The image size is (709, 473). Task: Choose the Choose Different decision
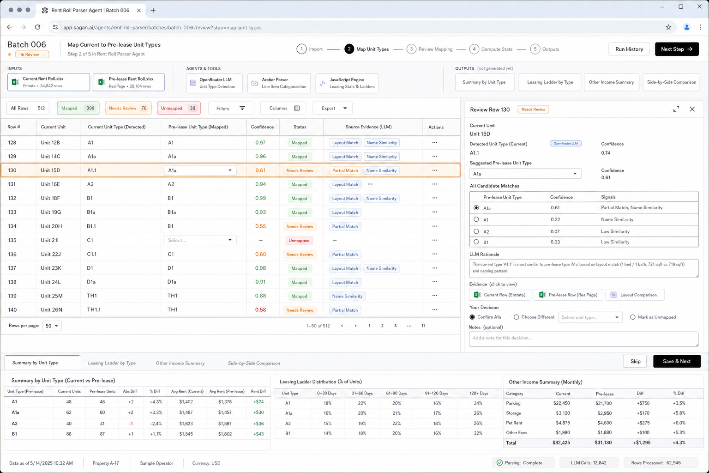pyautogui.click(x=517, y=317)
